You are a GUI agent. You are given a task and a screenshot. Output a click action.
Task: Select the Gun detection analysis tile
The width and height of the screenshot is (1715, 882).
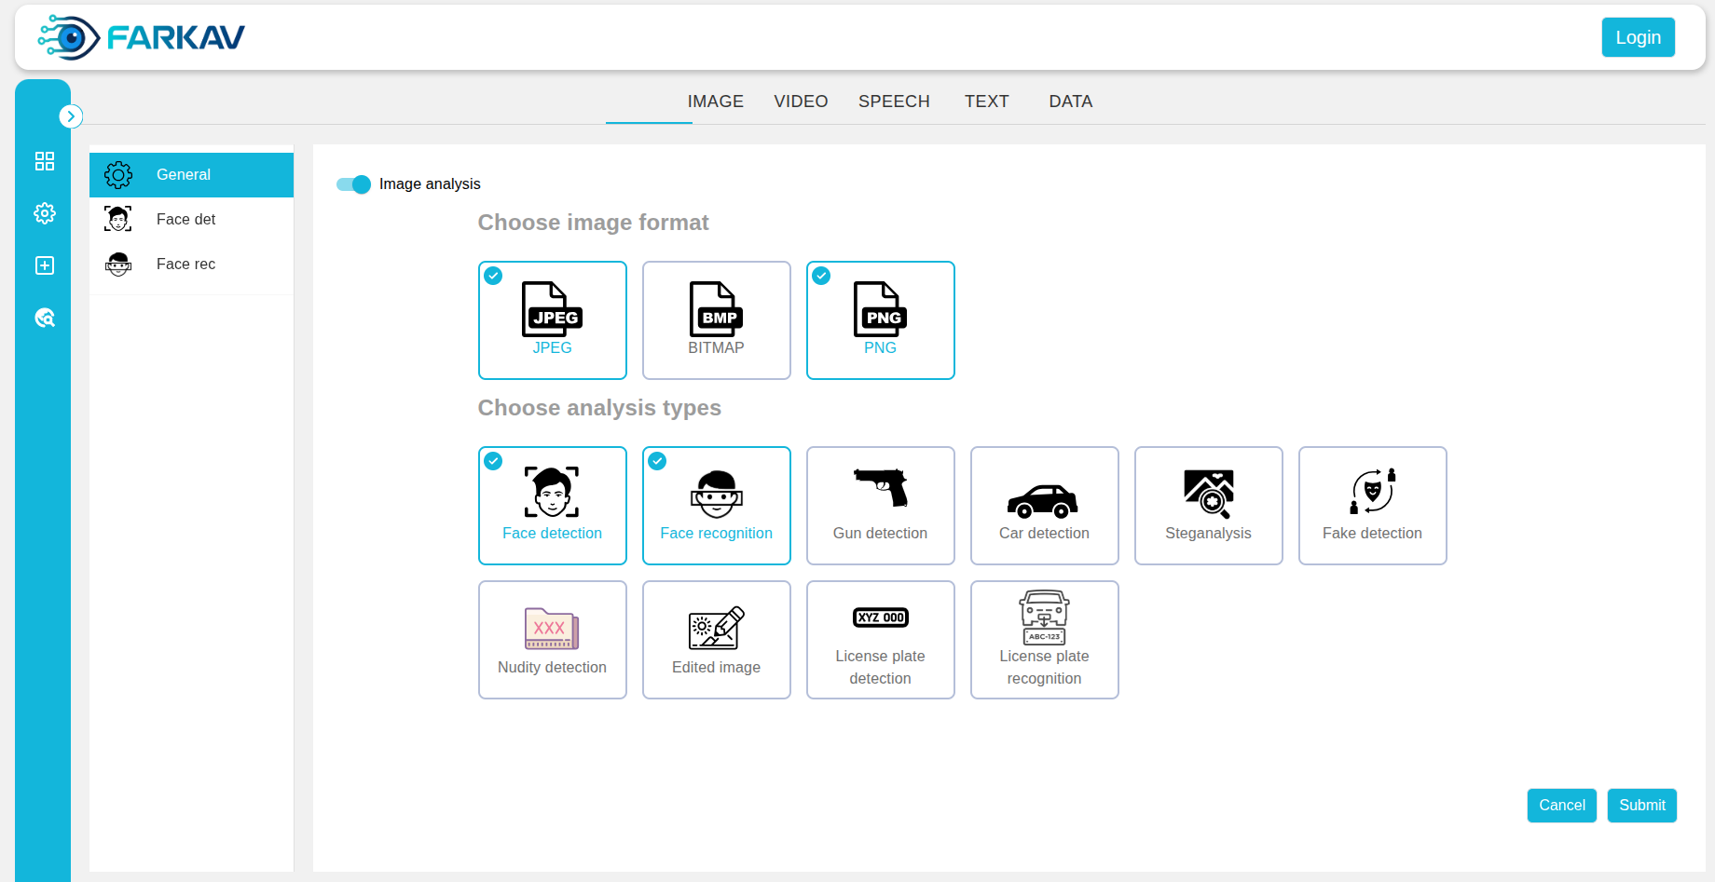point(880,506)
